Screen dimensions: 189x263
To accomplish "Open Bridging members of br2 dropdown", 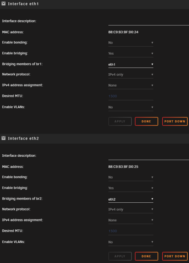I will click(131, 199).
